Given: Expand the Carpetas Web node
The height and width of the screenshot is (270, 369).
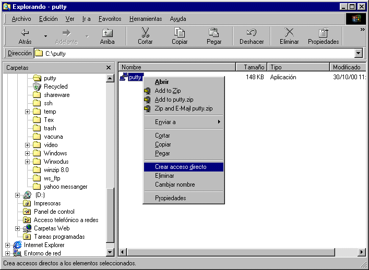Looking at the screenshot, I should tap(17, 228).
